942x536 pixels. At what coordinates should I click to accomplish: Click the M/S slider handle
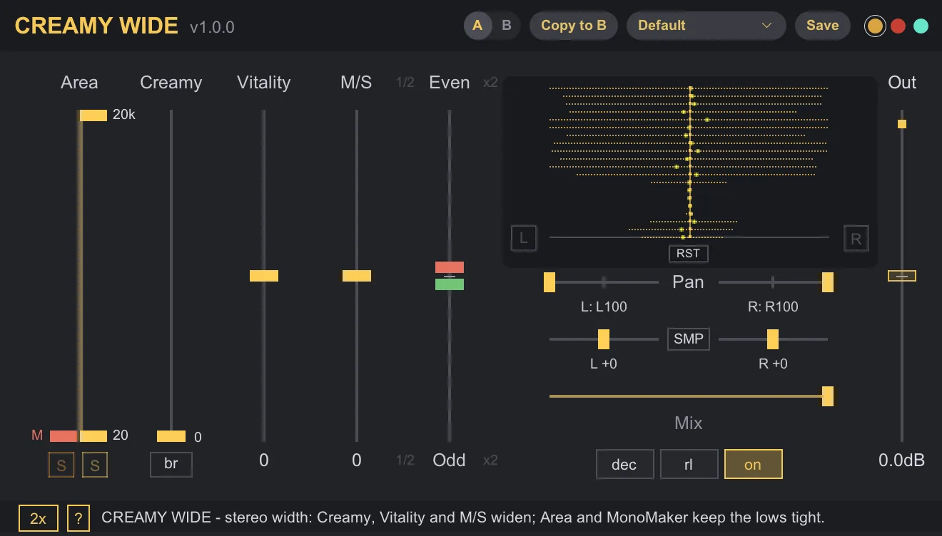click(x=357, y=276)
